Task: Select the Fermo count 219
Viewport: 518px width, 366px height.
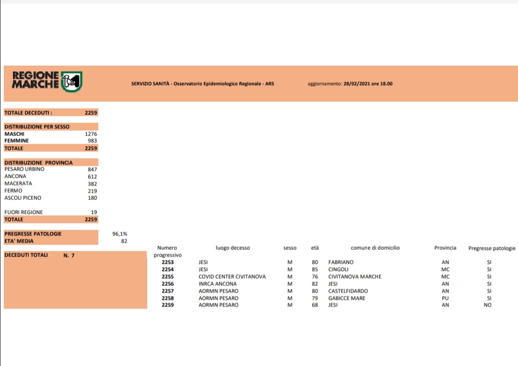Action: [x=93, y=191]
